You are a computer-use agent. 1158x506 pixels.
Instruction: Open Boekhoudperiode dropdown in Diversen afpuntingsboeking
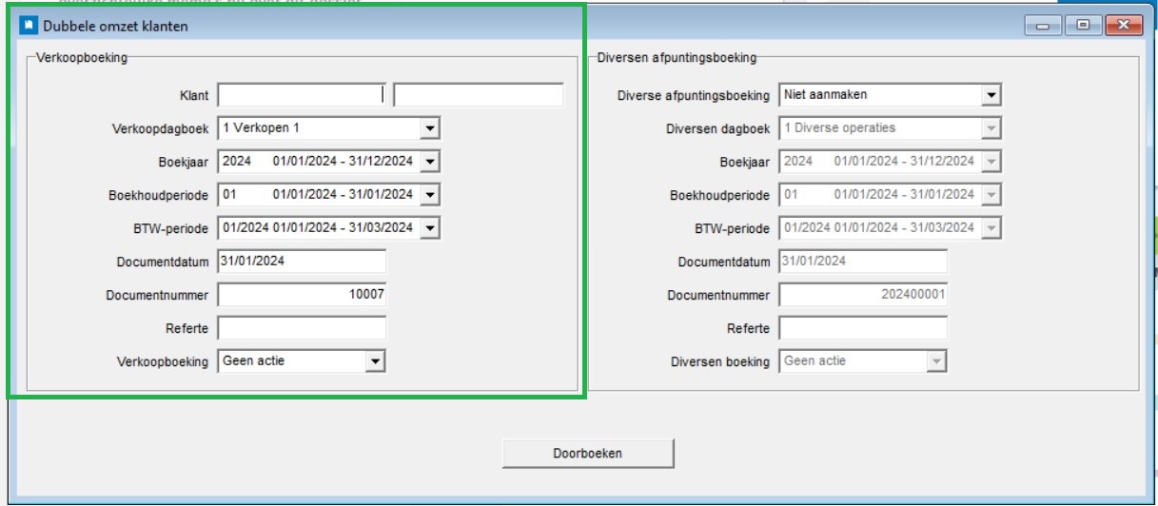click(x=991, y=195)
